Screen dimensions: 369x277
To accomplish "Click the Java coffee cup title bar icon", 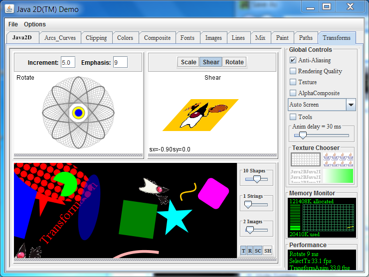I will pos(9,9).
